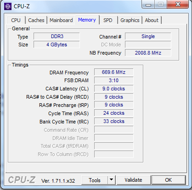The width and height of the screenshot is (192, 190).
Task: Confirm with the OK button
Action: (169, 180)
